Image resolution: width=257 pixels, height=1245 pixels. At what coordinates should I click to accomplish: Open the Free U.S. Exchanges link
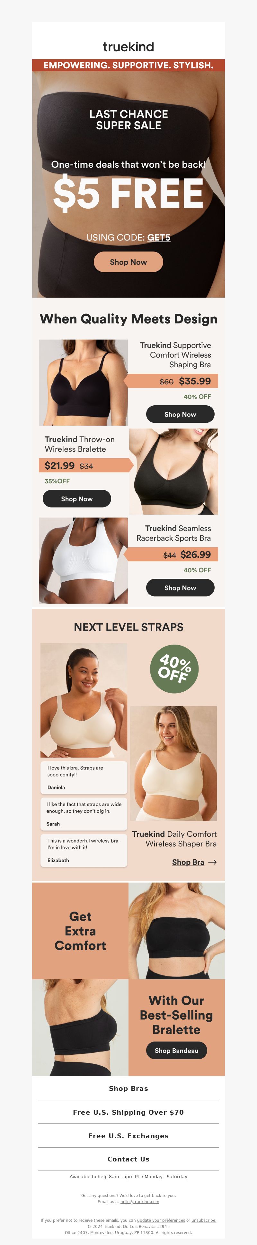click(128, 1136)
